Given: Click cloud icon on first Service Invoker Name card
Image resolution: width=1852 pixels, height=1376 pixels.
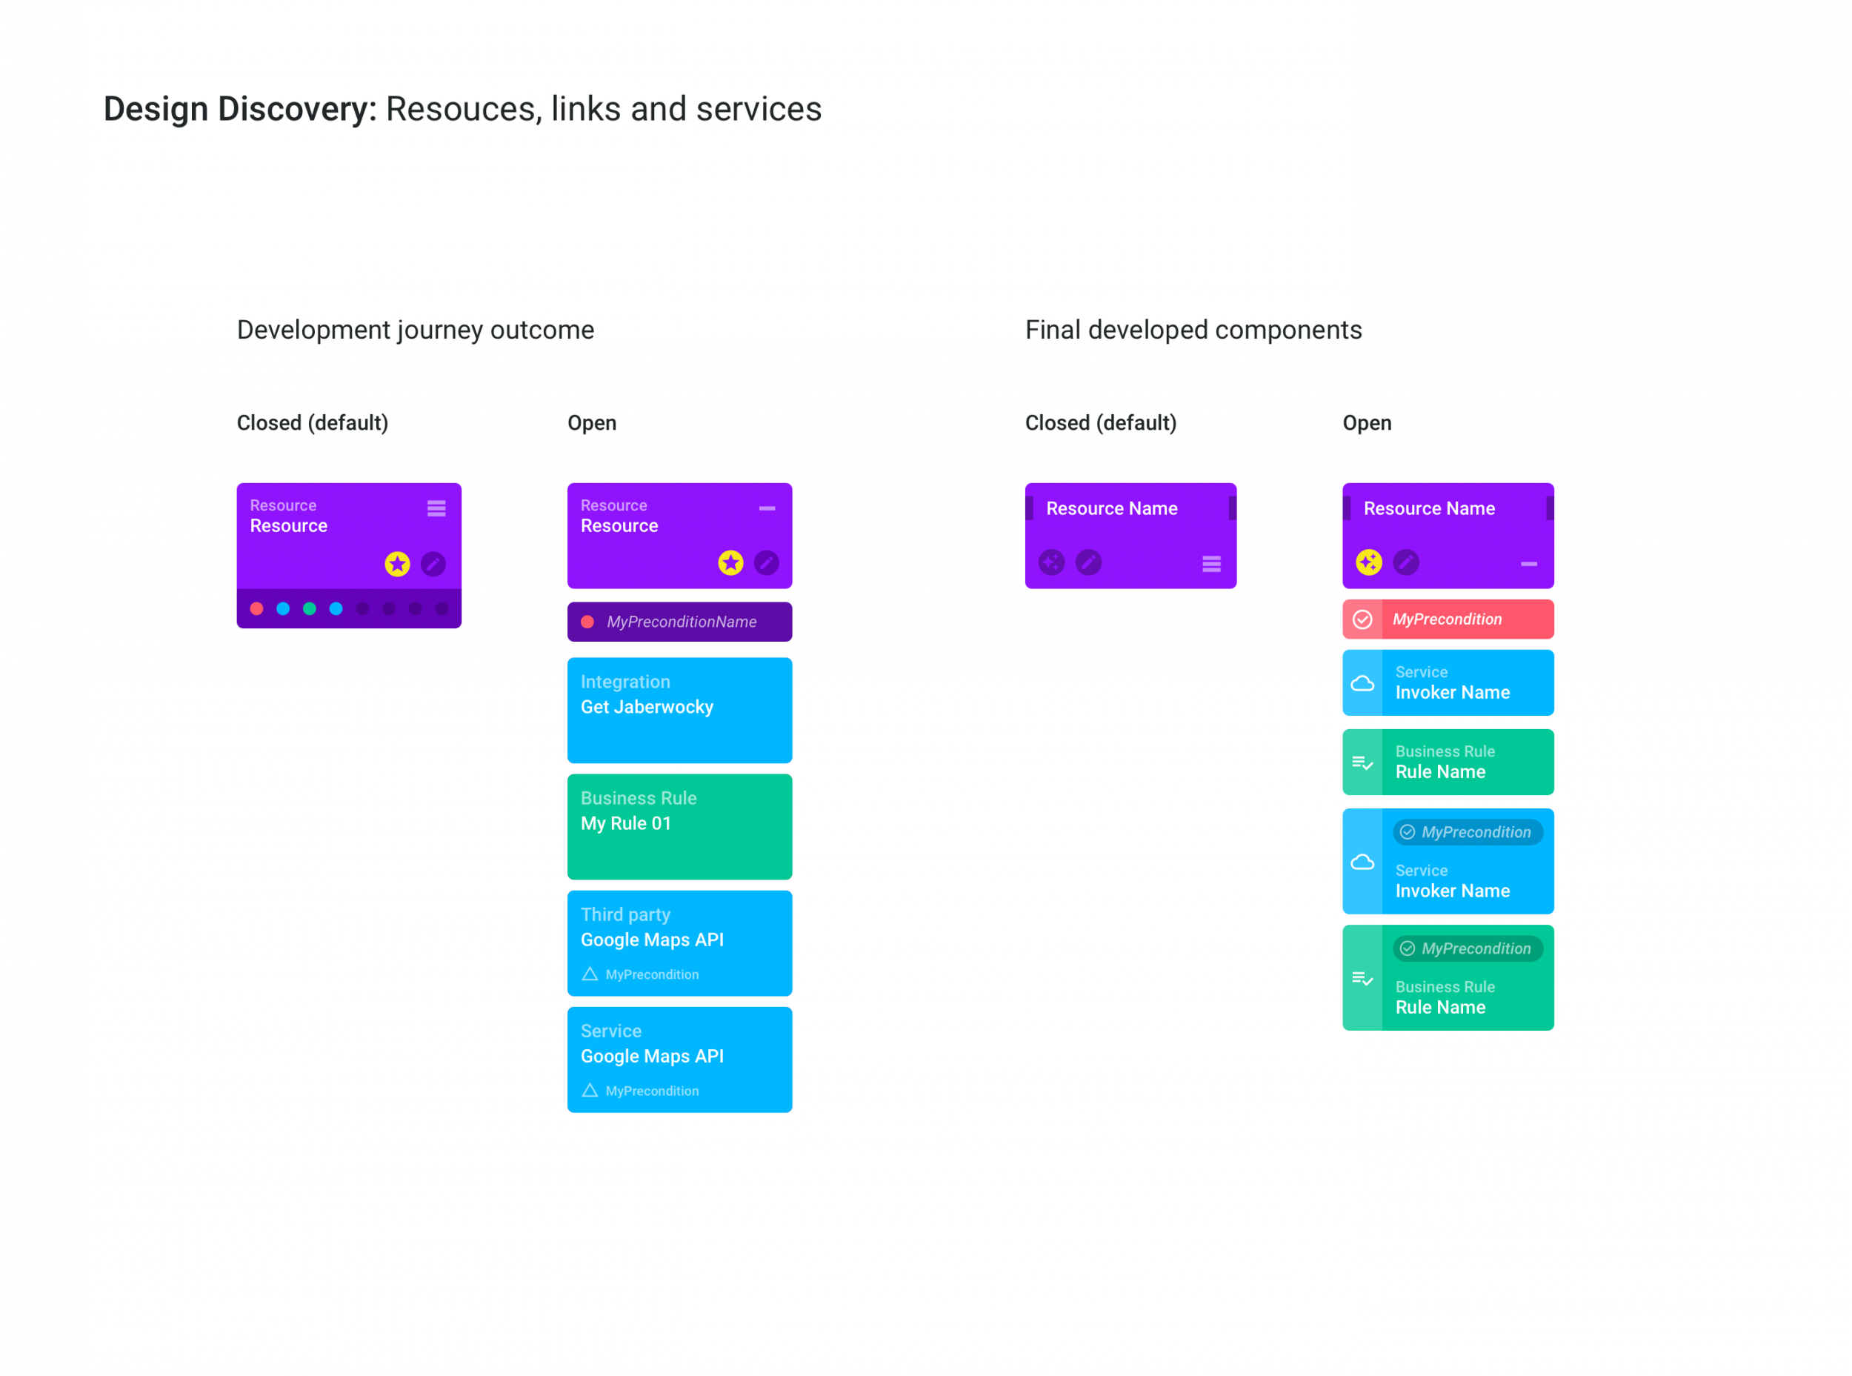Looking at the screenshot, I should [1362, 683].
